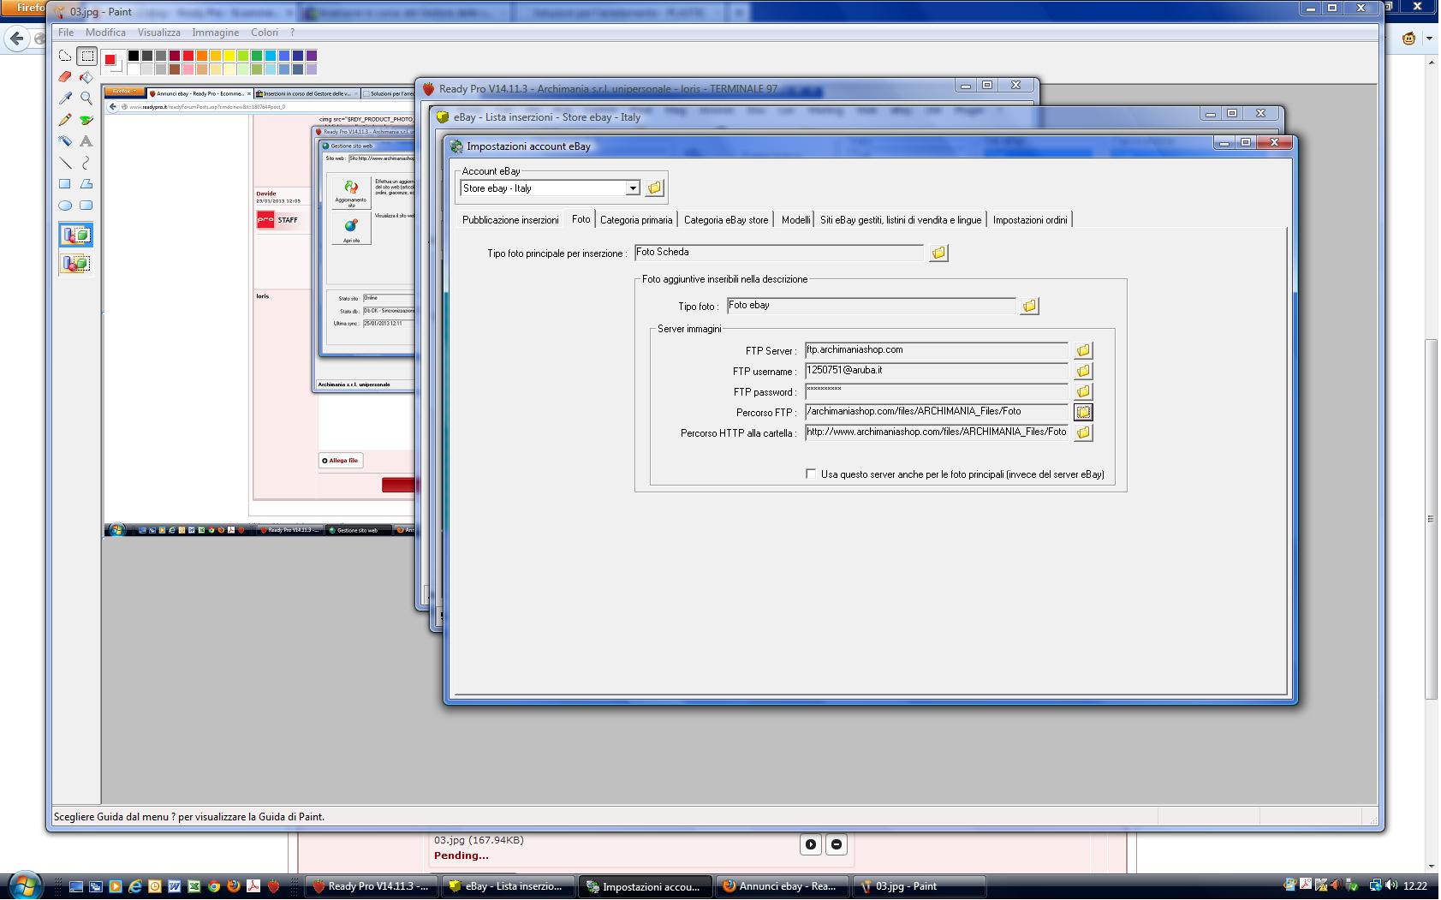This screenshot has width=1441, height=900.
Task: Expand the Account eBay dropdown
Action: tap(633, 188)
